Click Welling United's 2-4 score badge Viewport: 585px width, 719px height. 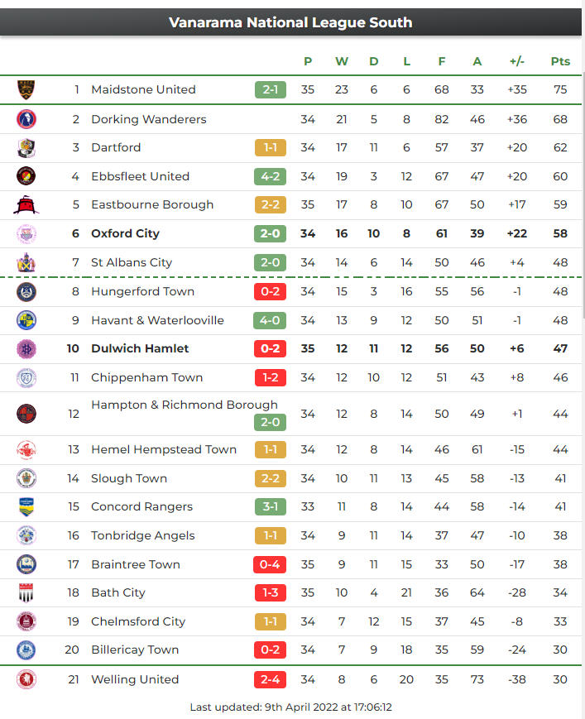[270, 679]
